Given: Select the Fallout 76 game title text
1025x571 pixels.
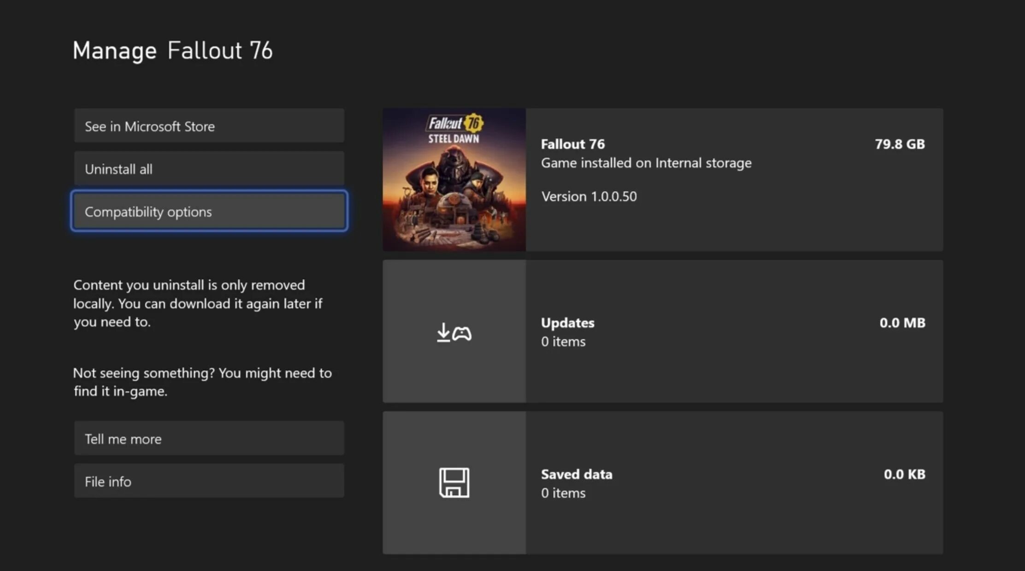Looking at the screenshot, I should click(572, 144).
